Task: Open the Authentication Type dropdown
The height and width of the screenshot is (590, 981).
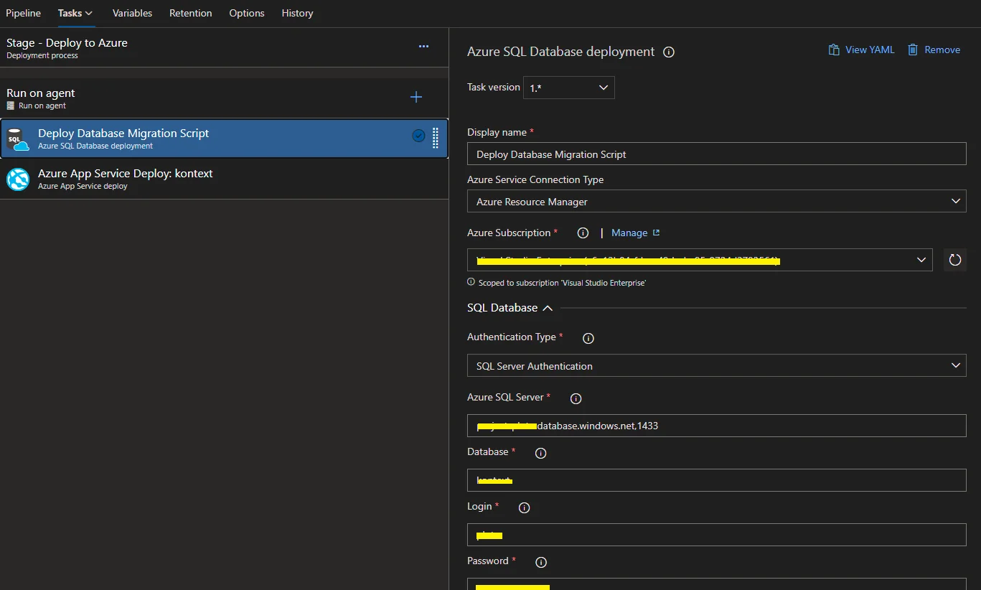Action: [x=716, y=366]
